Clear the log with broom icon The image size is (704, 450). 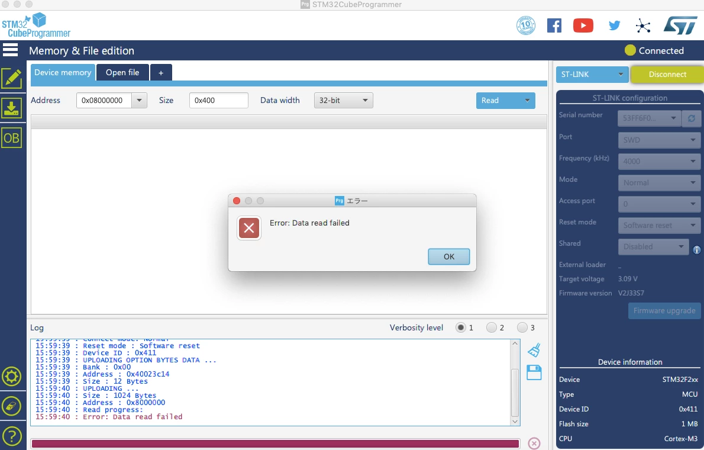coord(534,350)
